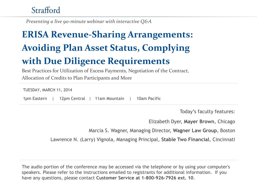Click the subtitle line 'Allocation of Credits to Plan Participants'
This screenshot has height=192, width=257.
click(x=77, y=78)
